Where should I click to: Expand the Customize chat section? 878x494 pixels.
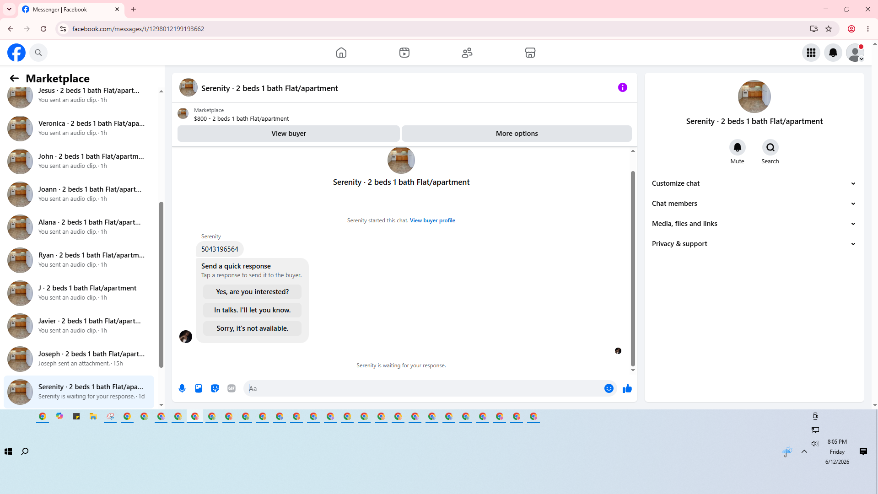(754, 183)
